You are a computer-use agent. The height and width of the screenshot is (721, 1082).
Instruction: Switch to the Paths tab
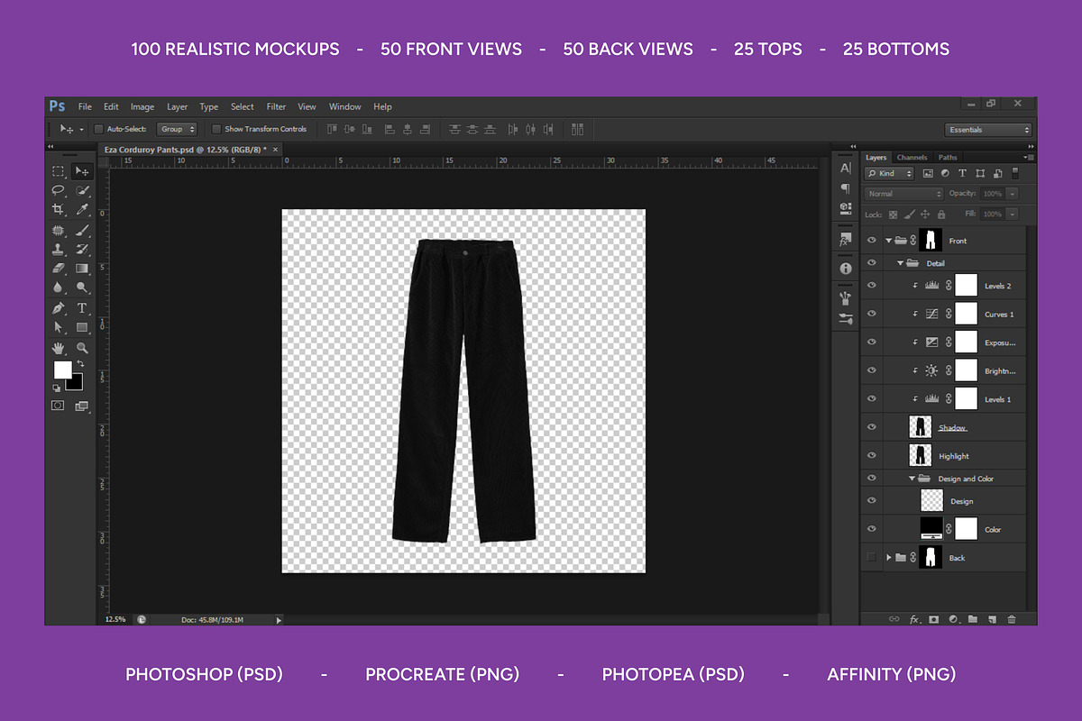tap(947, 158)
